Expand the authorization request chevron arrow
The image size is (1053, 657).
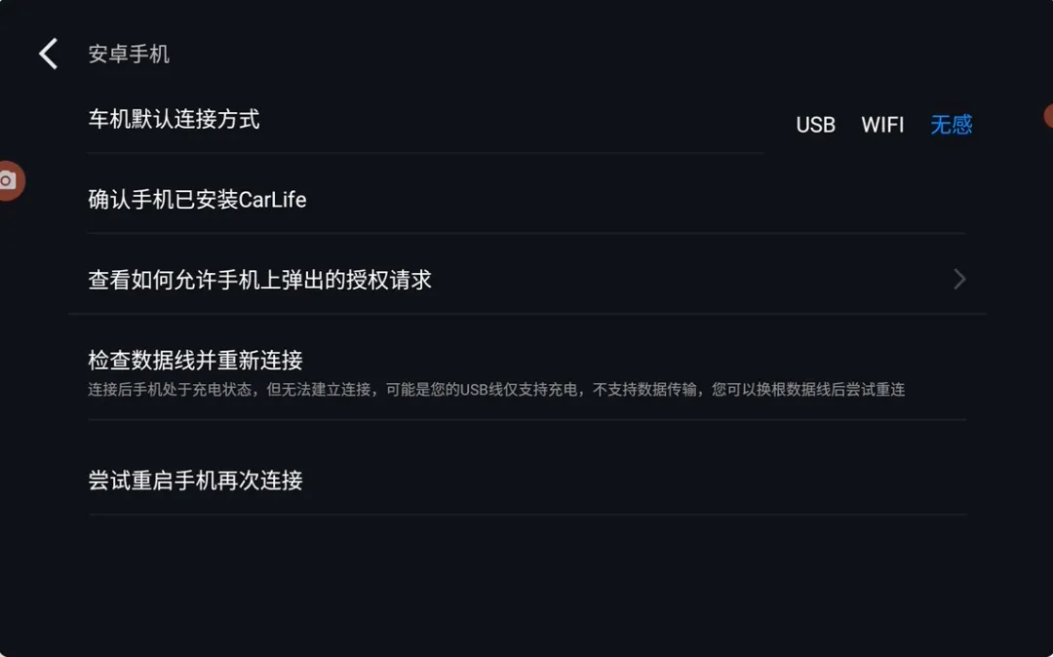[x=959, y=280]
